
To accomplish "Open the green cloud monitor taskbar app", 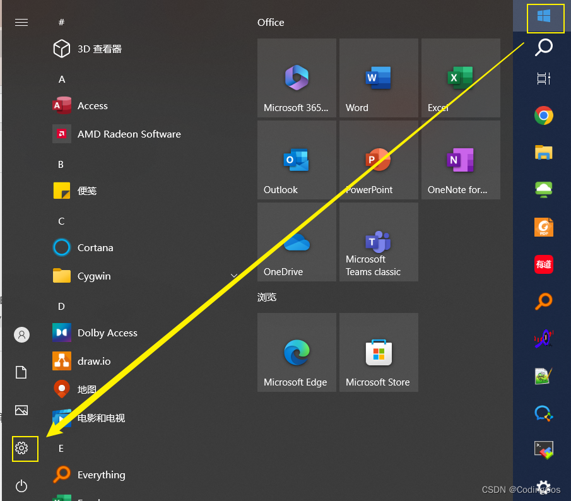I will (544, 190).
